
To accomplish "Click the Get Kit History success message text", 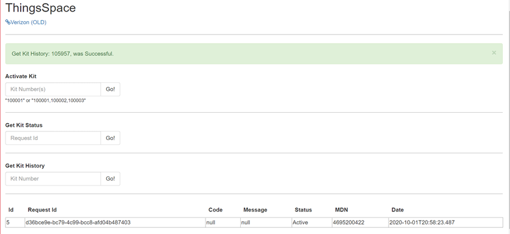I will [63, 53].
